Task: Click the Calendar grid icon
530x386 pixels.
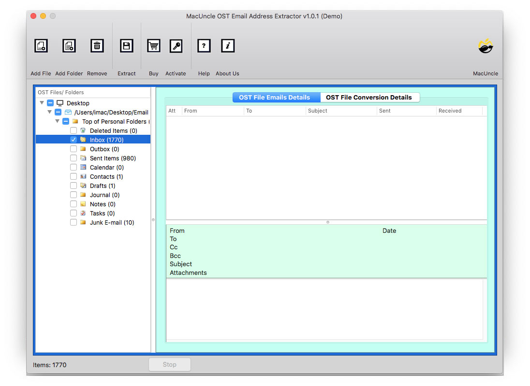Action: 83,167
